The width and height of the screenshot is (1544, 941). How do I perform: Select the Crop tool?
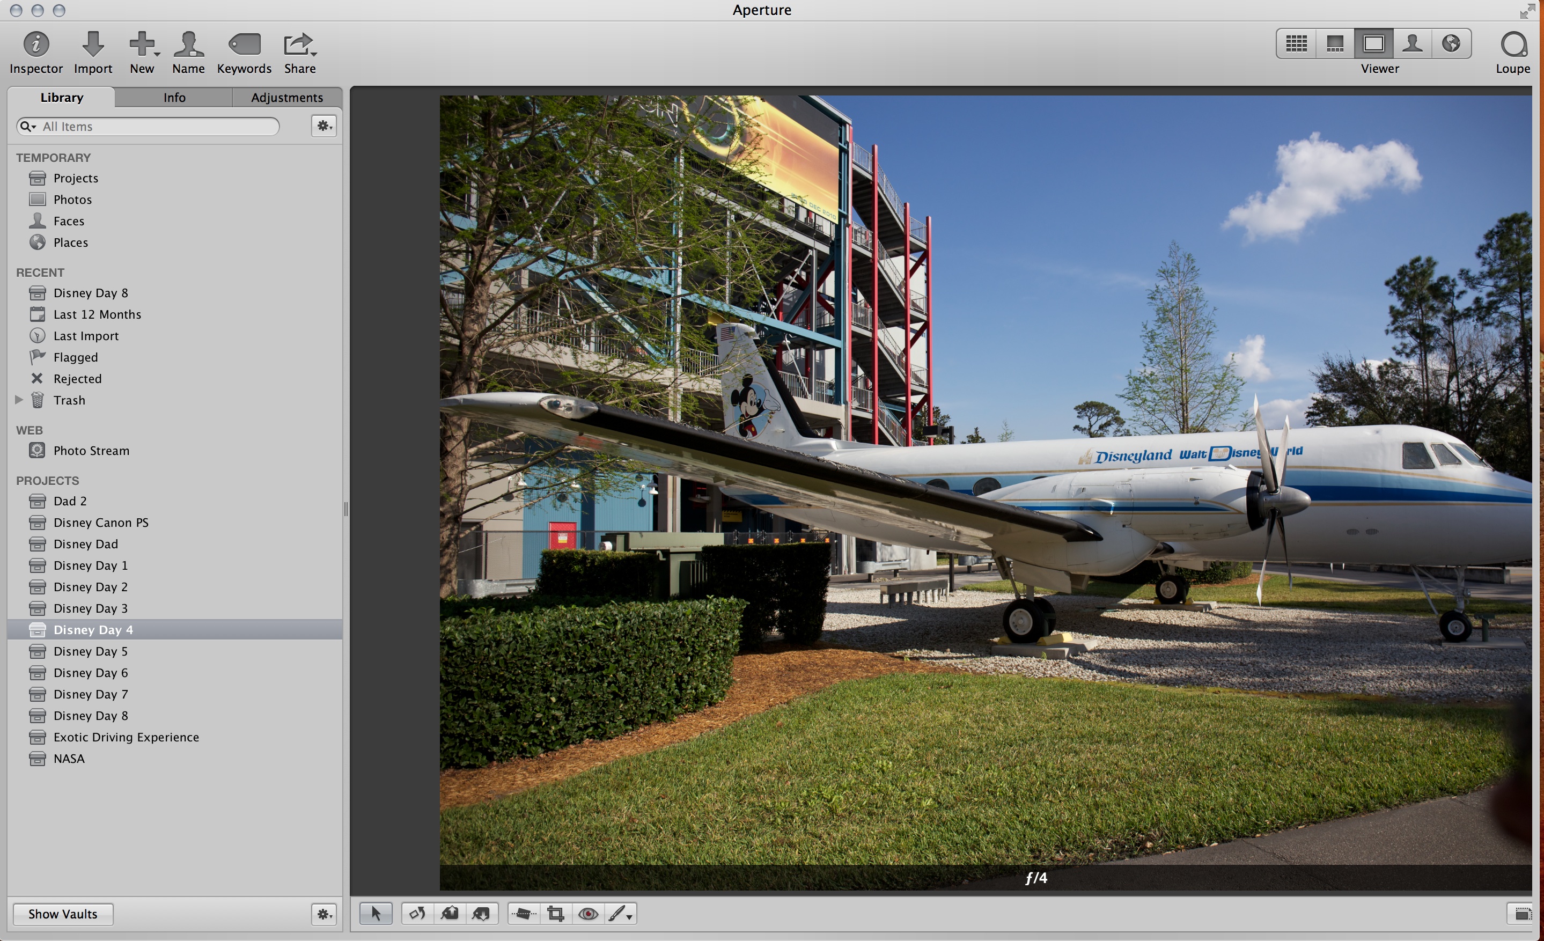(555, 914)
